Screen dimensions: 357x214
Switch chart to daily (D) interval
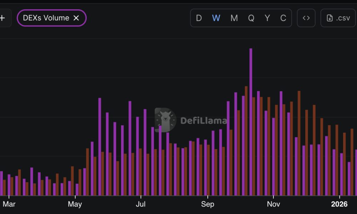[x=199, y=18]
